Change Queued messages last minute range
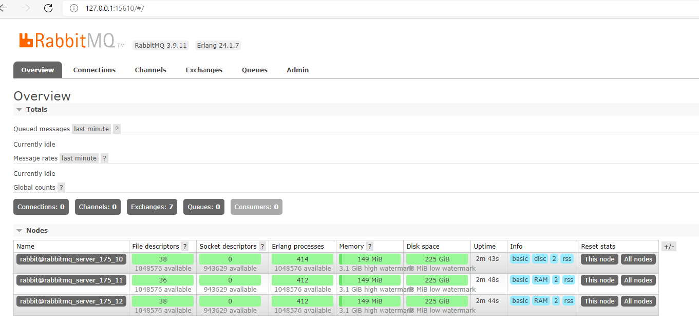Screen dimensions: 699x325 point(91,129)
